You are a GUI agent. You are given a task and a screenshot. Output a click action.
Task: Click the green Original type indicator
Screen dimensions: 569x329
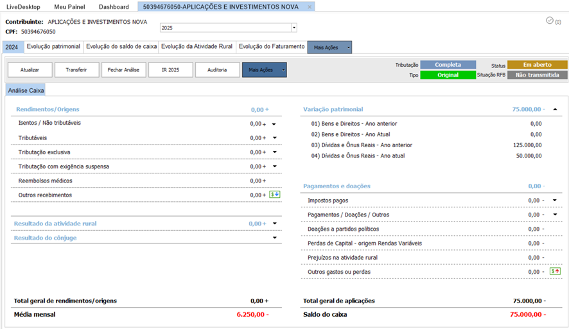pyautogui.click(x=448, y=75)
